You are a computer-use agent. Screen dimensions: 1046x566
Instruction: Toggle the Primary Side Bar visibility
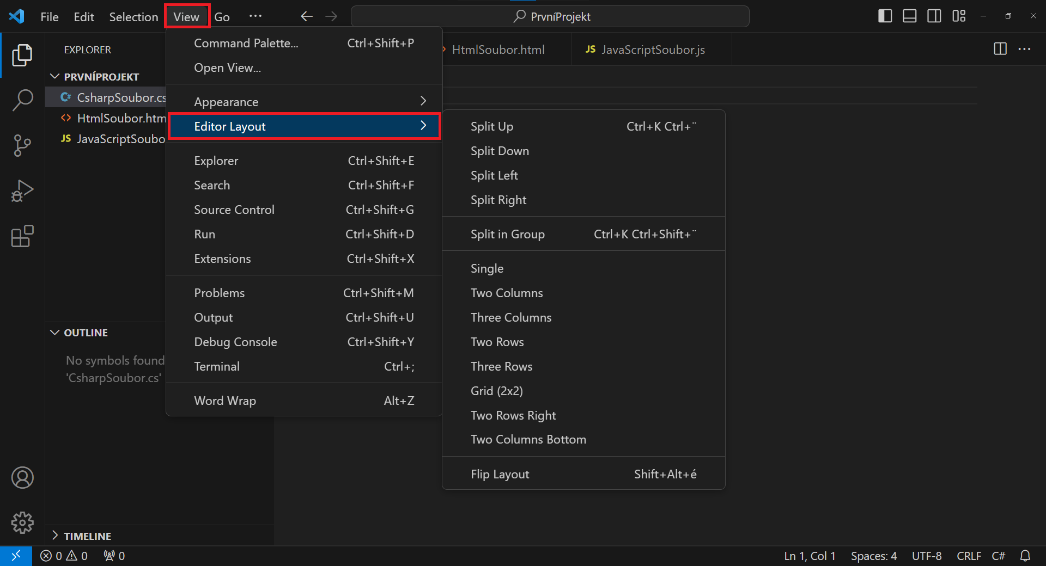tap(884, 16)
